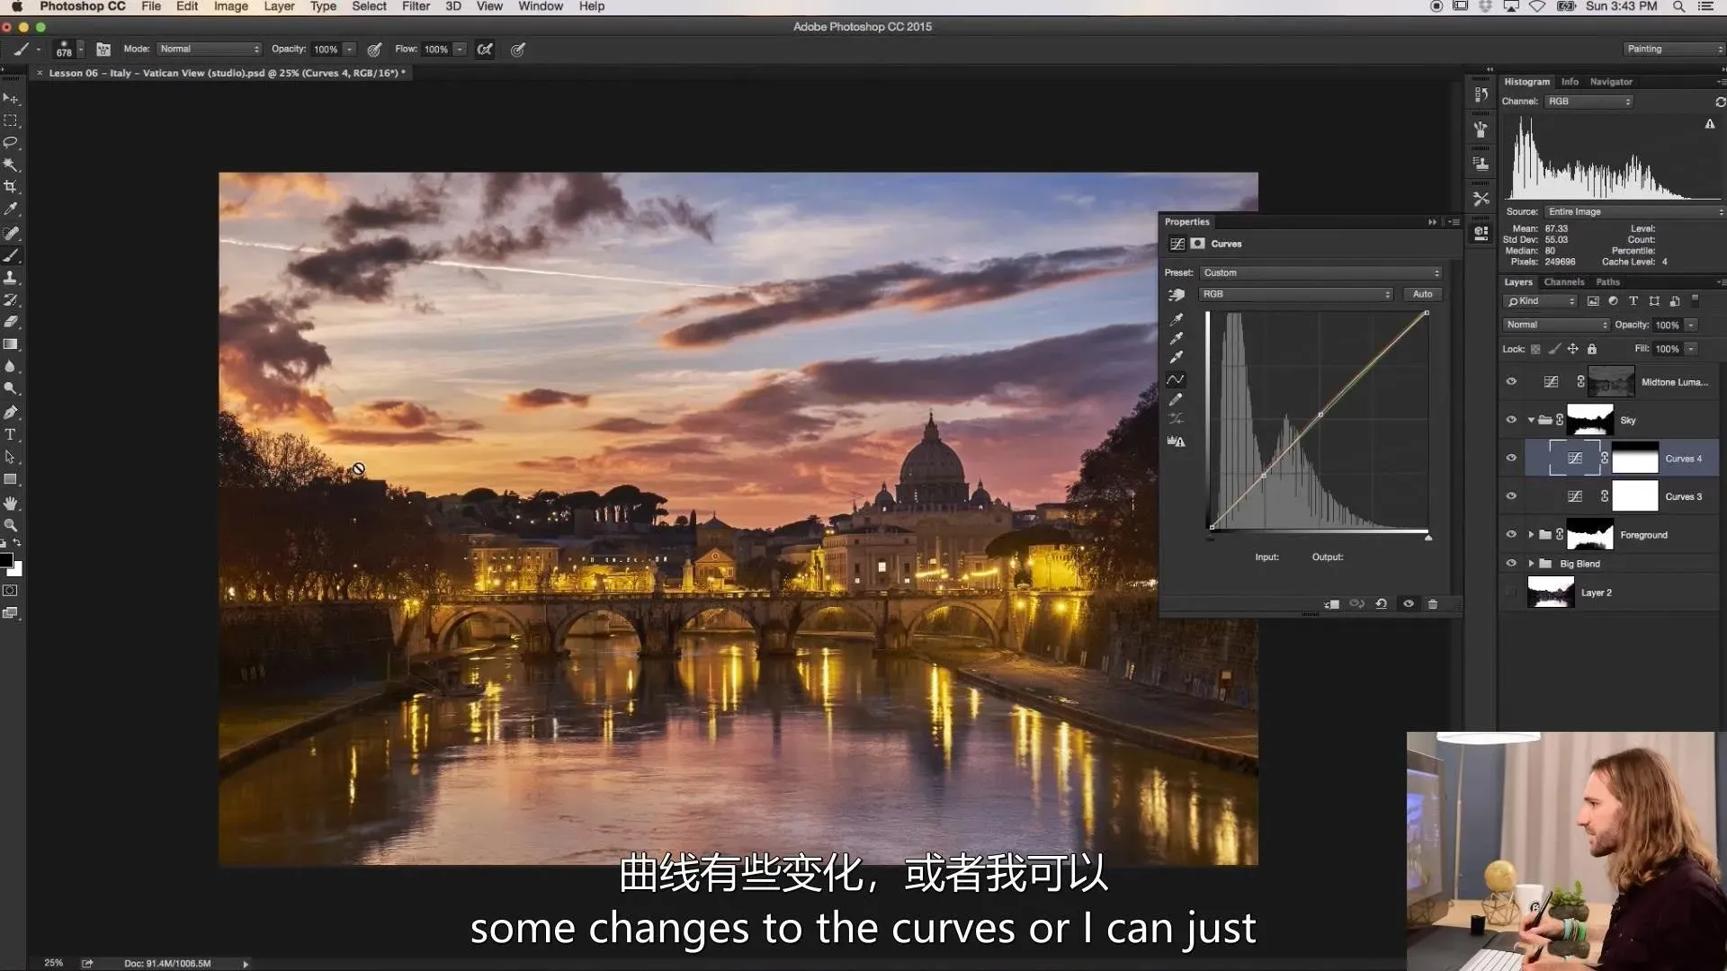Select the Type tool
This screenshot has width=1727, height=971.
tap(11, 434)
